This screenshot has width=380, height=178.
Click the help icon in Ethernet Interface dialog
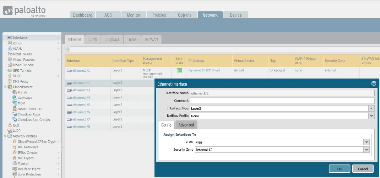point(373,83)
